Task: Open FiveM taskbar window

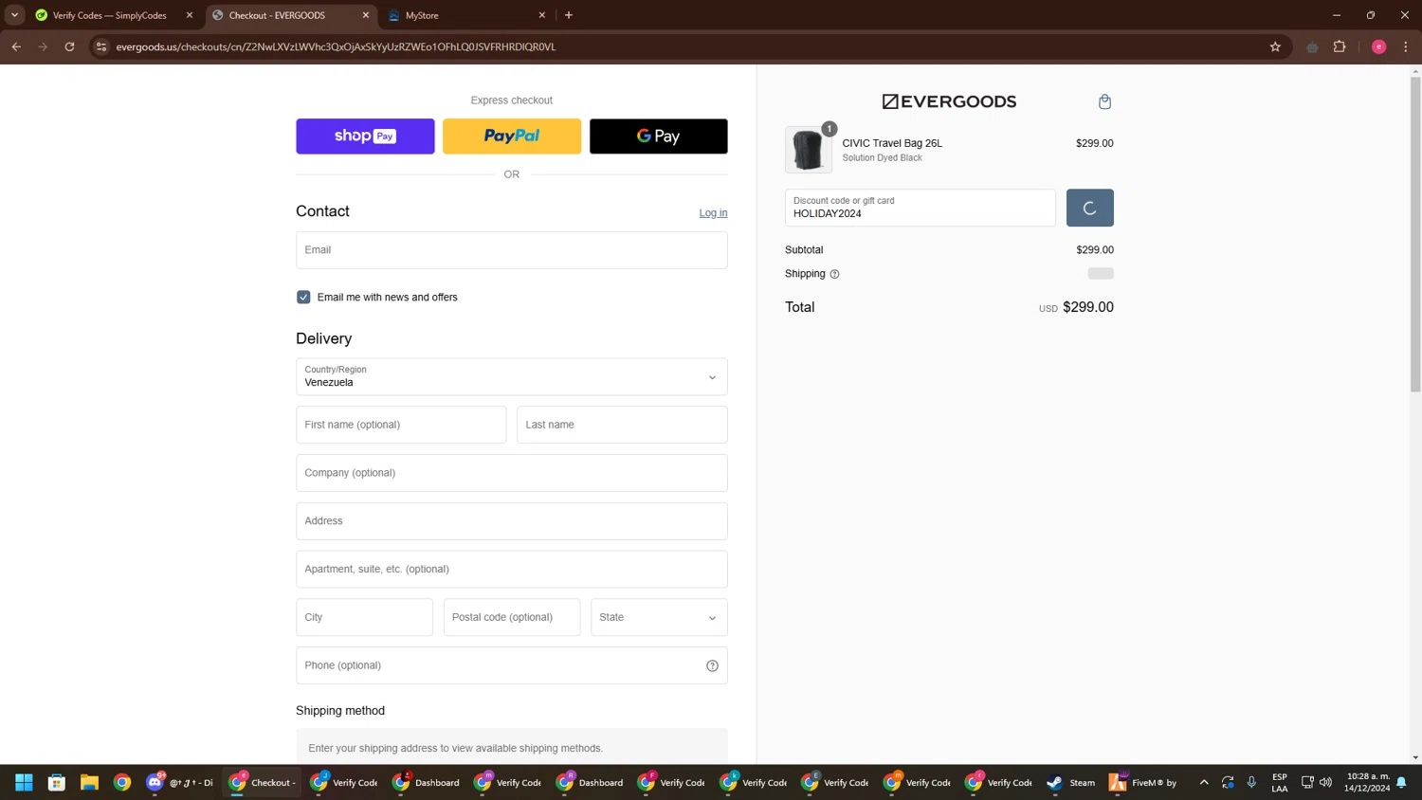Action: click(x=1143, y=782)
